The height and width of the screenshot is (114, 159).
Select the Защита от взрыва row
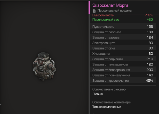(x=123, y=37)
